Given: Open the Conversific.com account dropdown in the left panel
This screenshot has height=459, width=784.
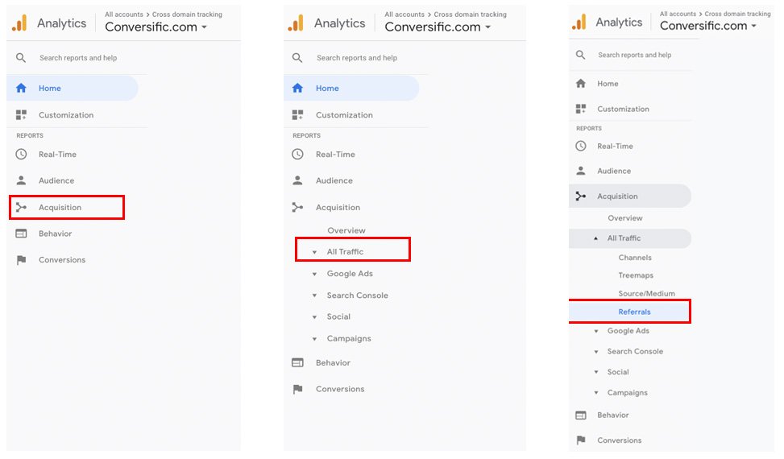Looking at the screenshot, I should click(x=156, y=27).
